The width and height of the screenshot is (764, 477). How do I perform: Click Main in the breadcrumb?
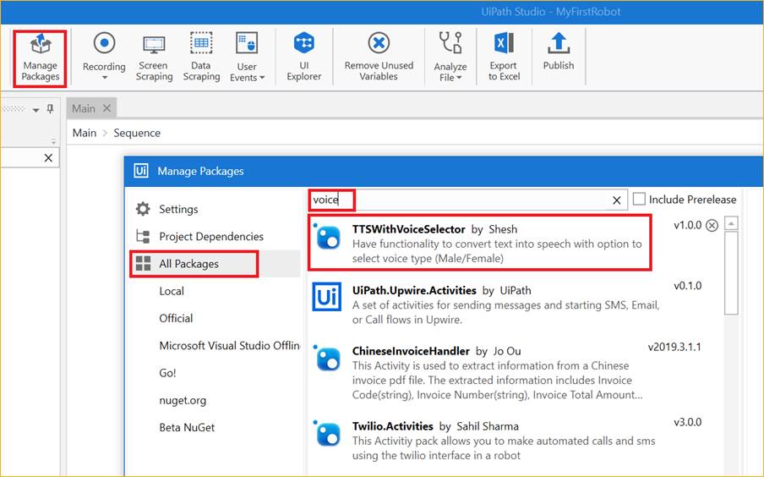tap(85, 133)
